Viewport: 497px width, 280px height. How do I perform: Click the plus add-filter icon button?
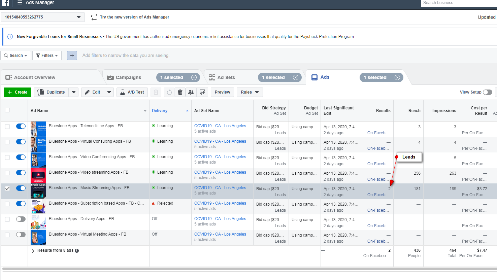[x=72, y=56]
